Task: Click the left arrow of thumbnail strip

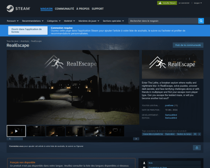Action: [x=10, y=139]
